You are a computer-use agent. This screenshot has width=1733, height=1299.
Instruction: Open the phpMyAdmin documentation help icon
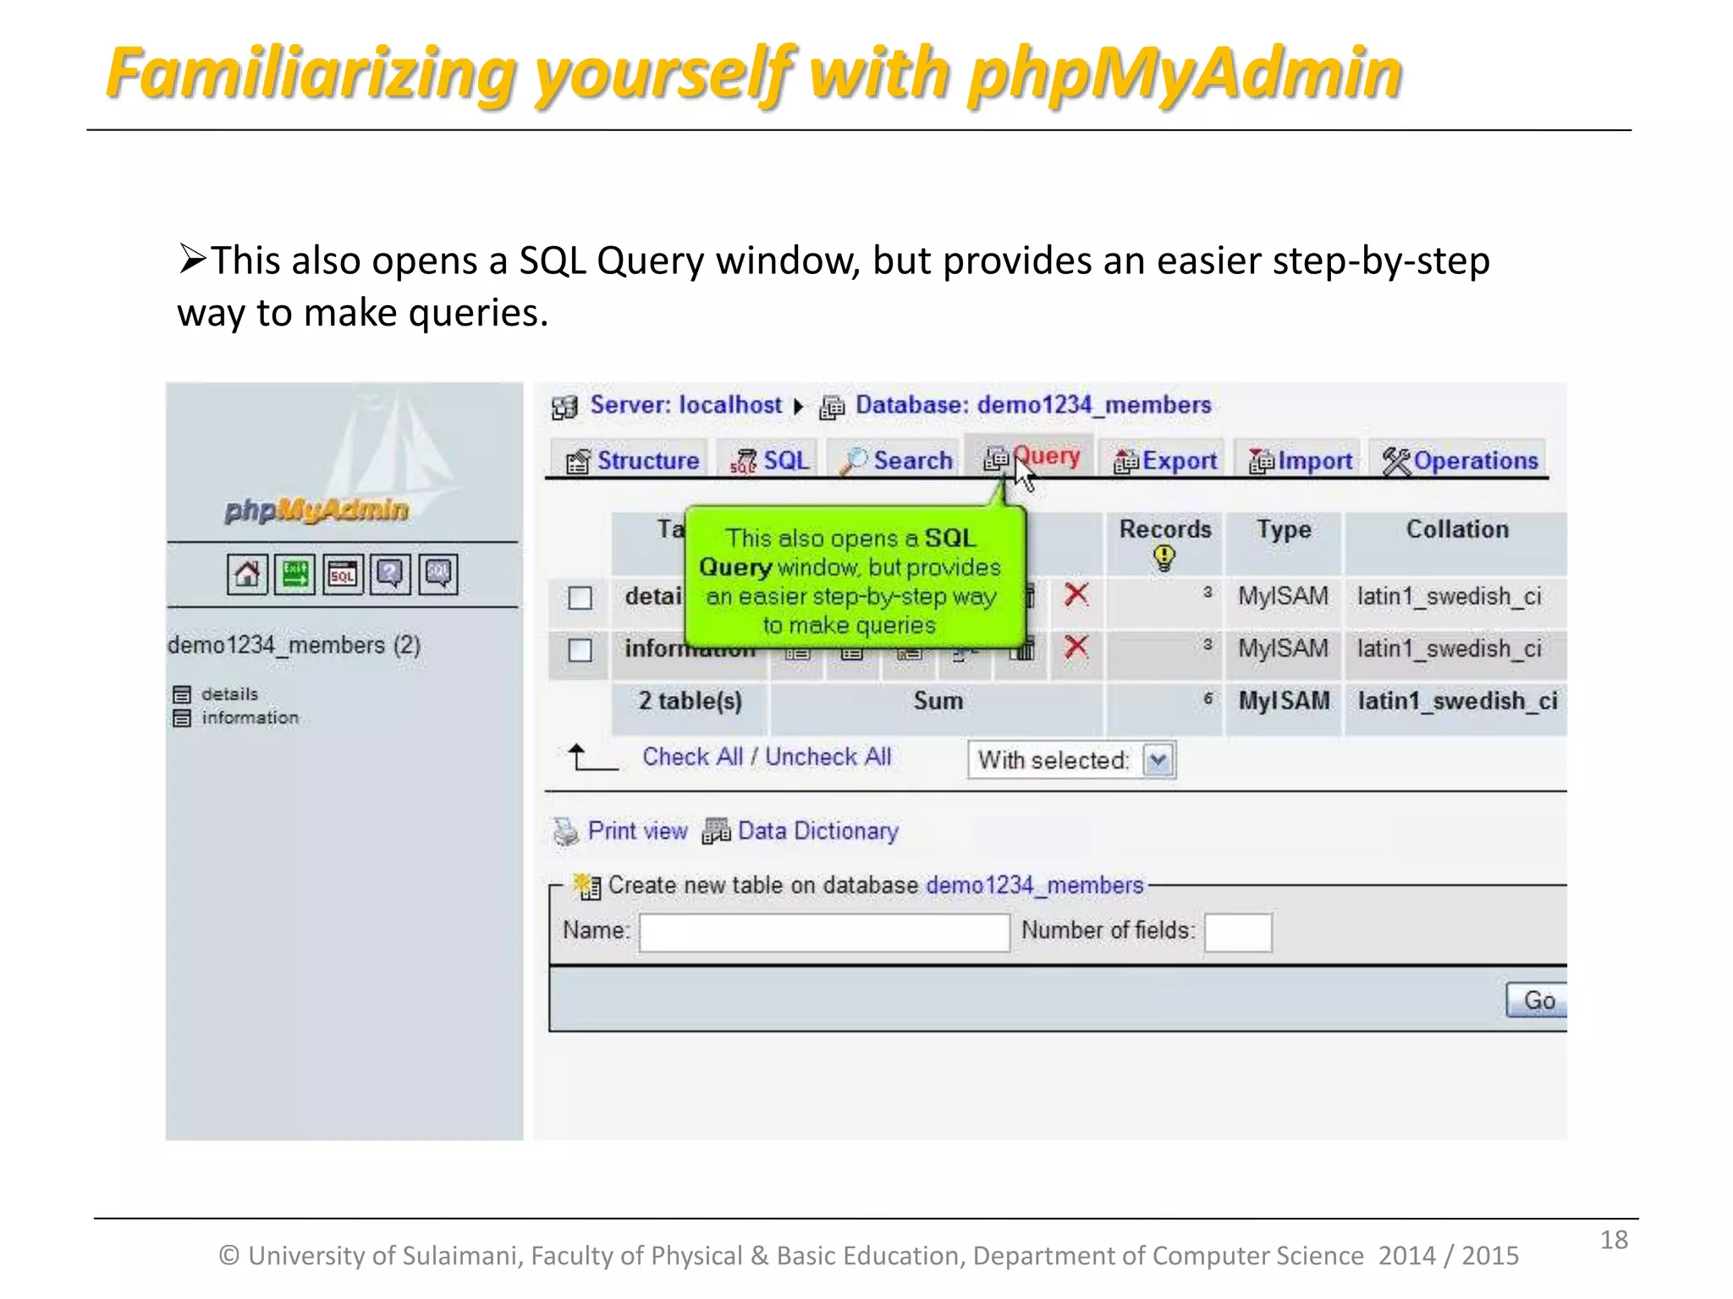click(390, 575)
